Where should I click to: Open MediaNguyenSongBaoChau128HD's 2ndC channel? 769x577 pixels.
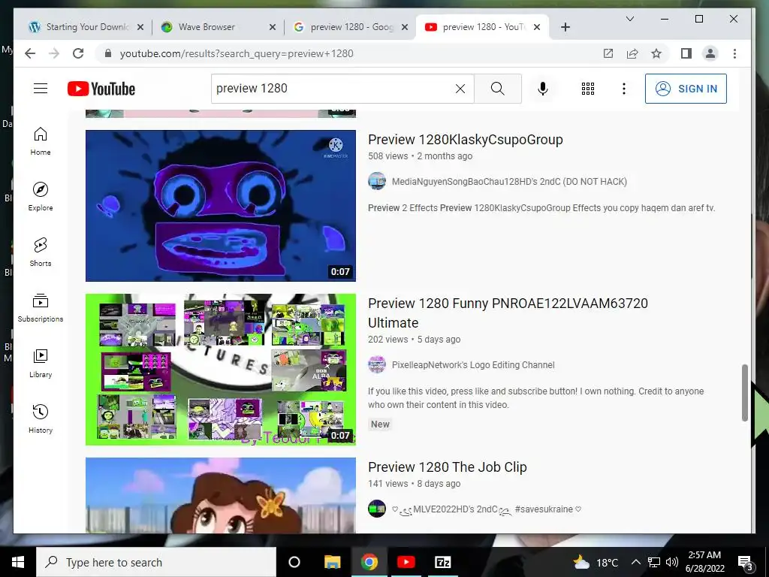pos(509,182)
